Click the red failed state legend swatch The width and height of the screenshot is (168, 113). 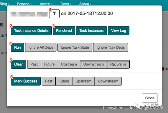(163, 69)
